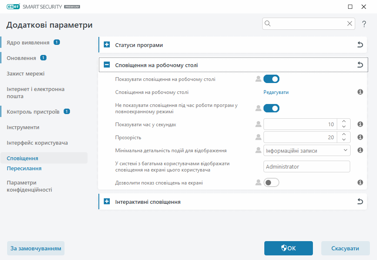The image size is (377, 260).
Task: Select «Захист мережі» in the sidebar
Action: click(24, 73)
